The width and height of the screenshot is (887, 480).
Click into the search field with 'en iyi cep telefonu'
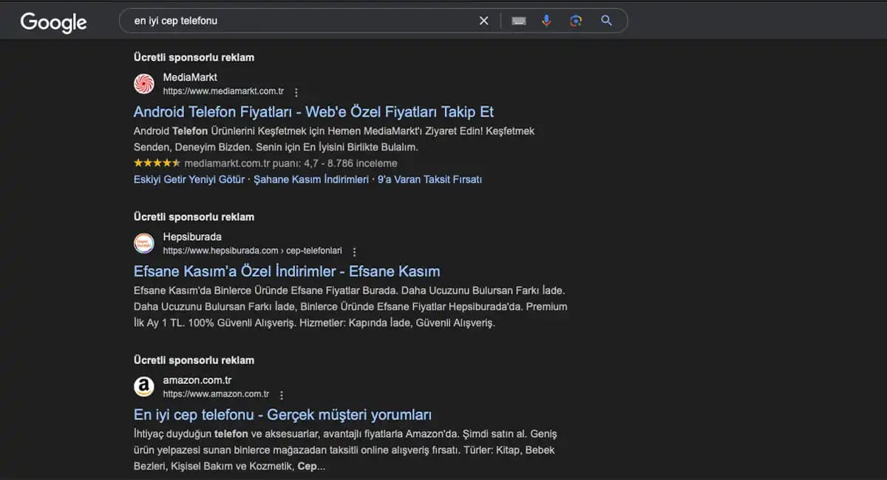296,21
